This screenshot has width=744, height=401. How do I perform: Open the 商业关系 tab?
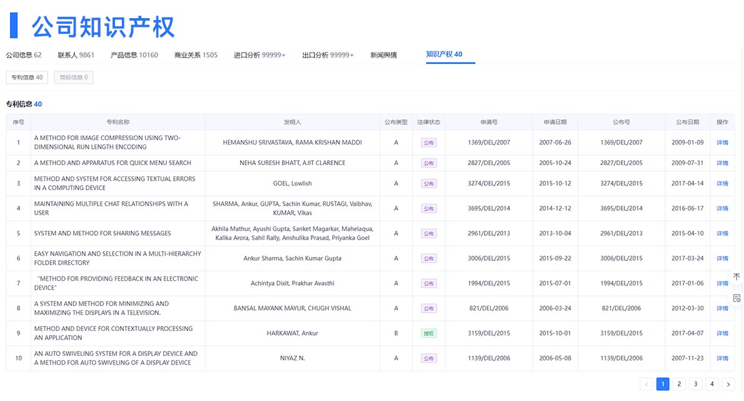click(196, 55)
